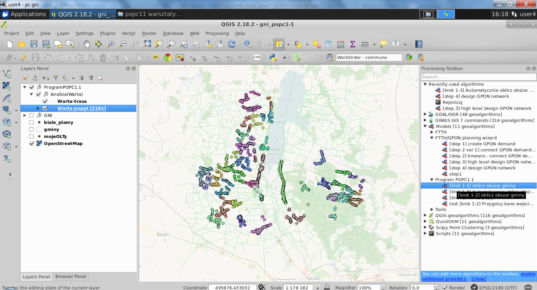Click the Statistical Summary sigma icon

(353, 44)
